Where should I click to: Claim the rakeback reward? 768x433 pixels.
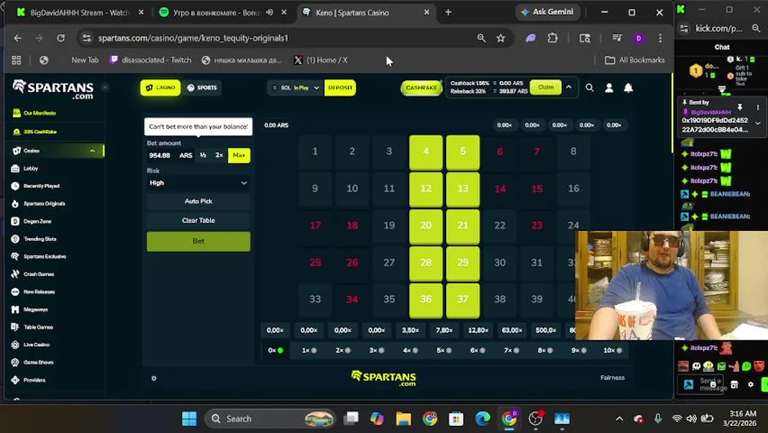(546, 88)
